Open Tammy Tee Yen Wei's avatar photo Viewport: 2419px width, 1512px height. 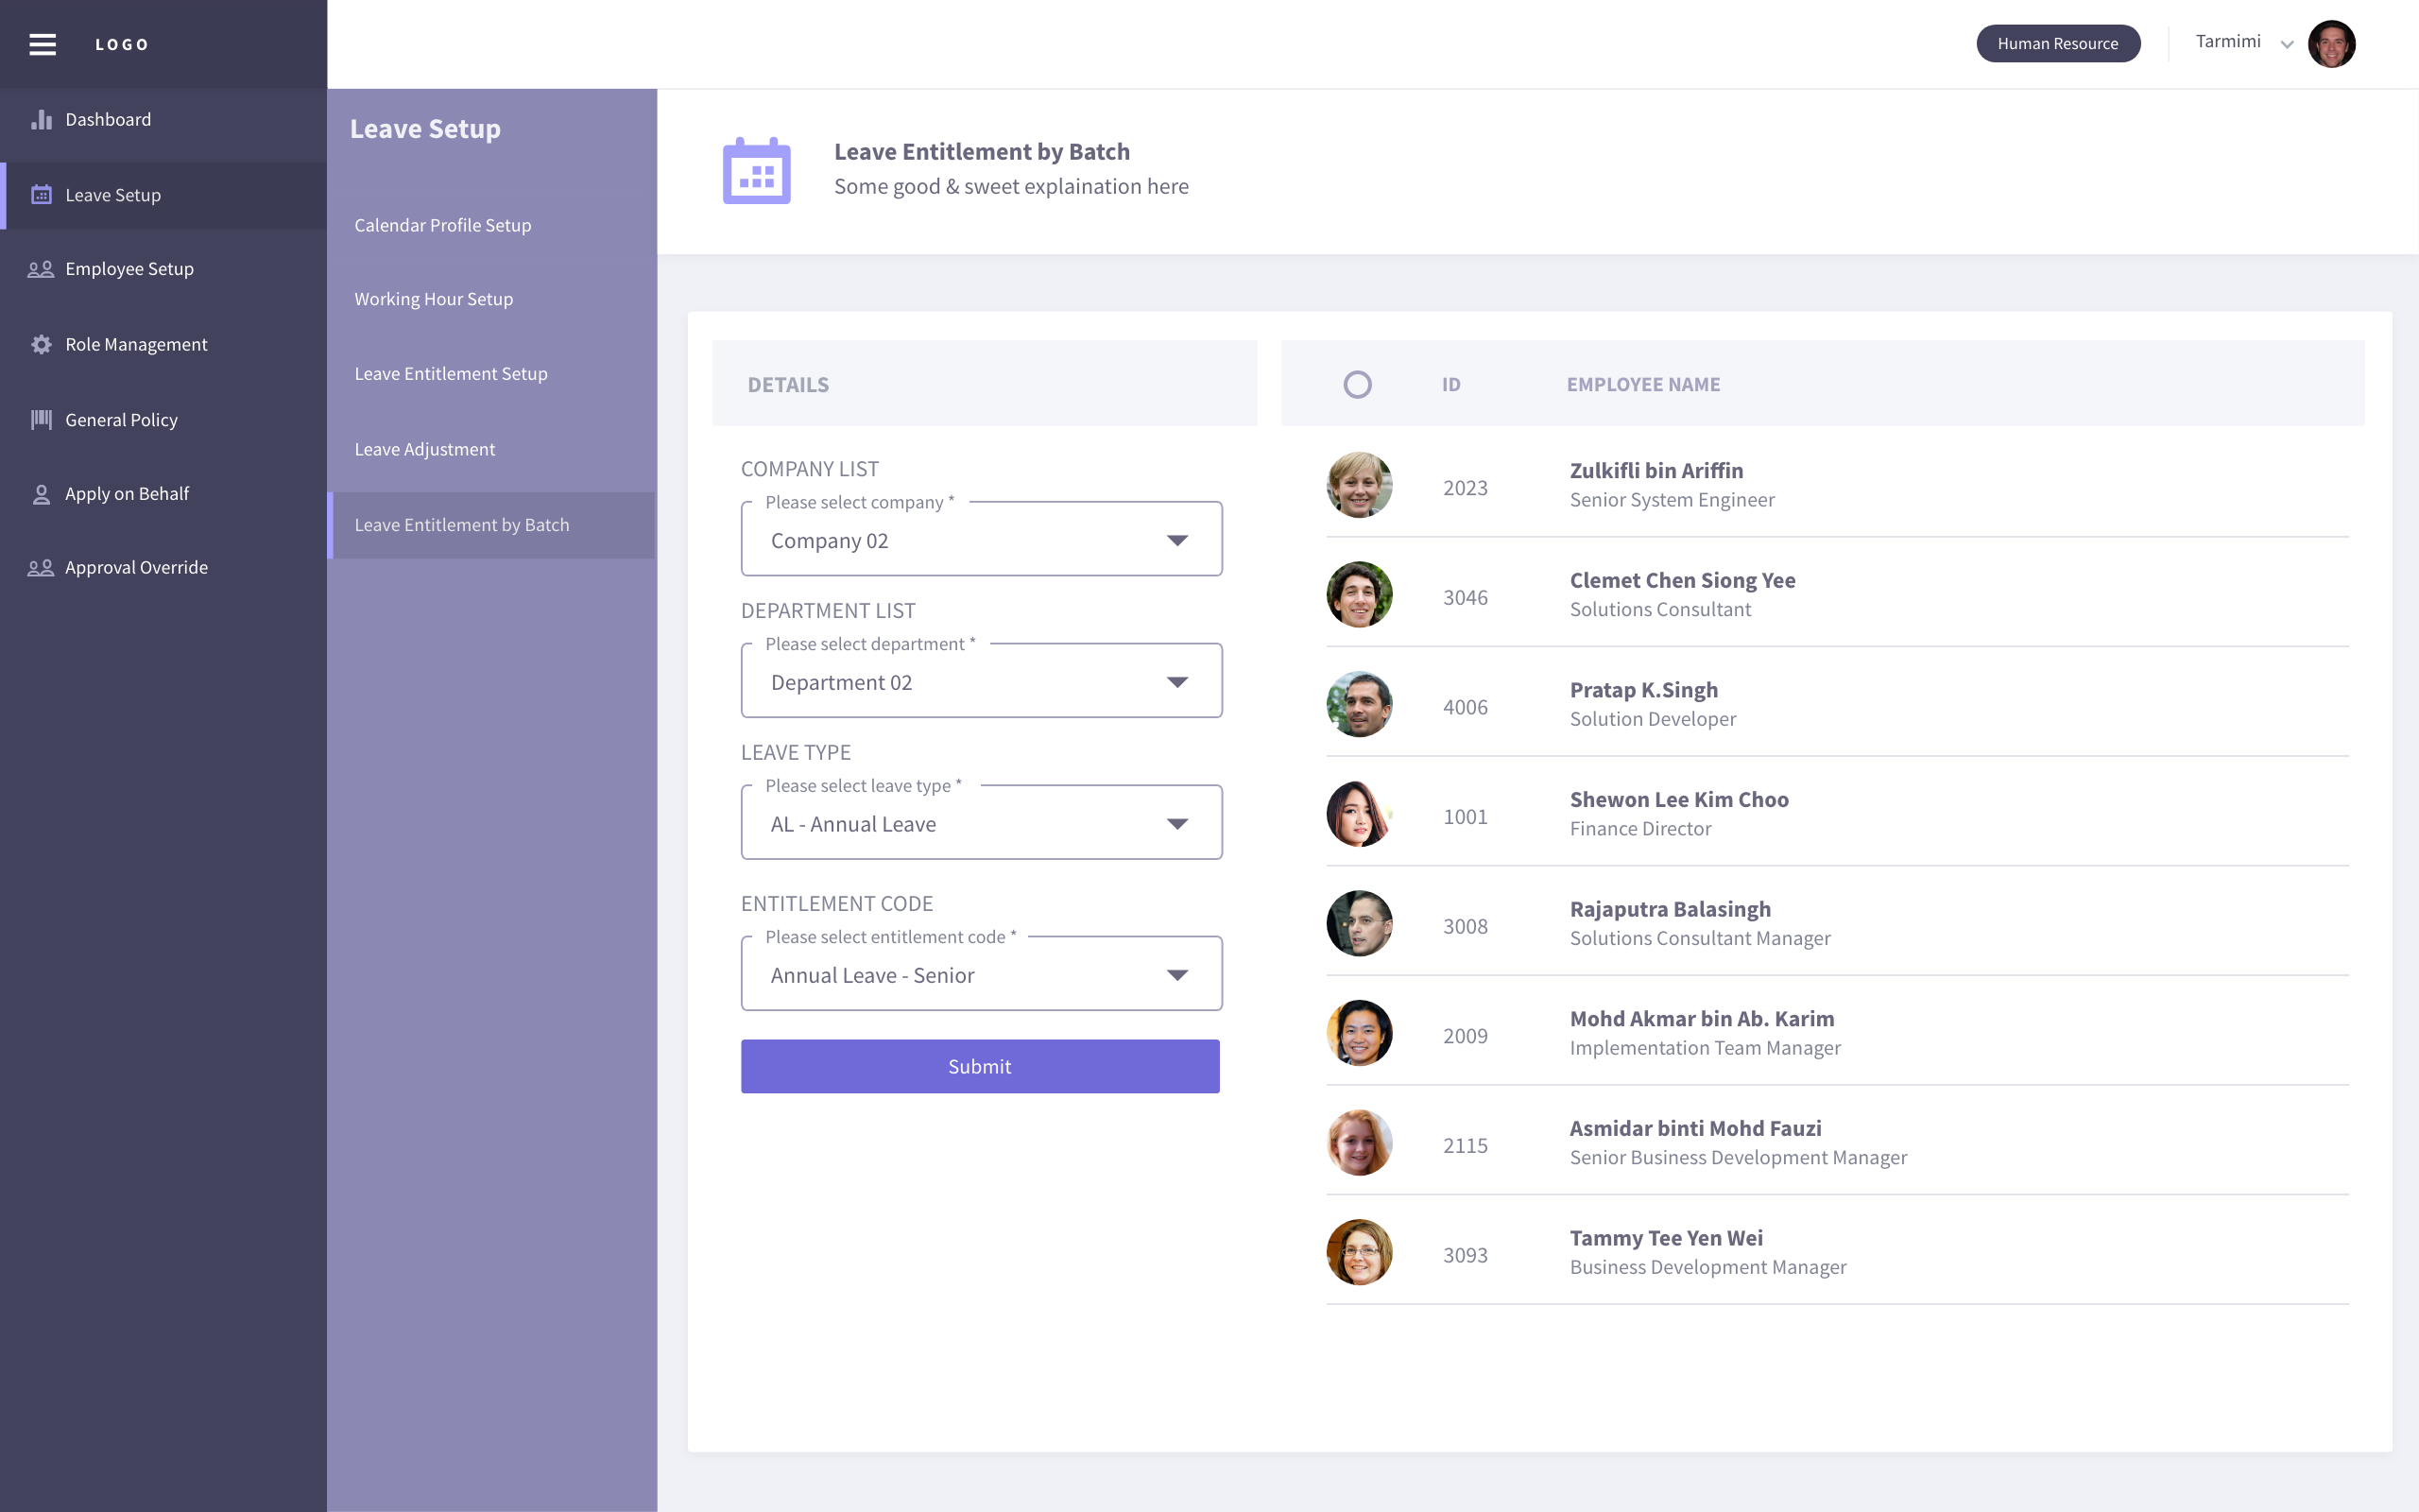tap(1360, 1252)
